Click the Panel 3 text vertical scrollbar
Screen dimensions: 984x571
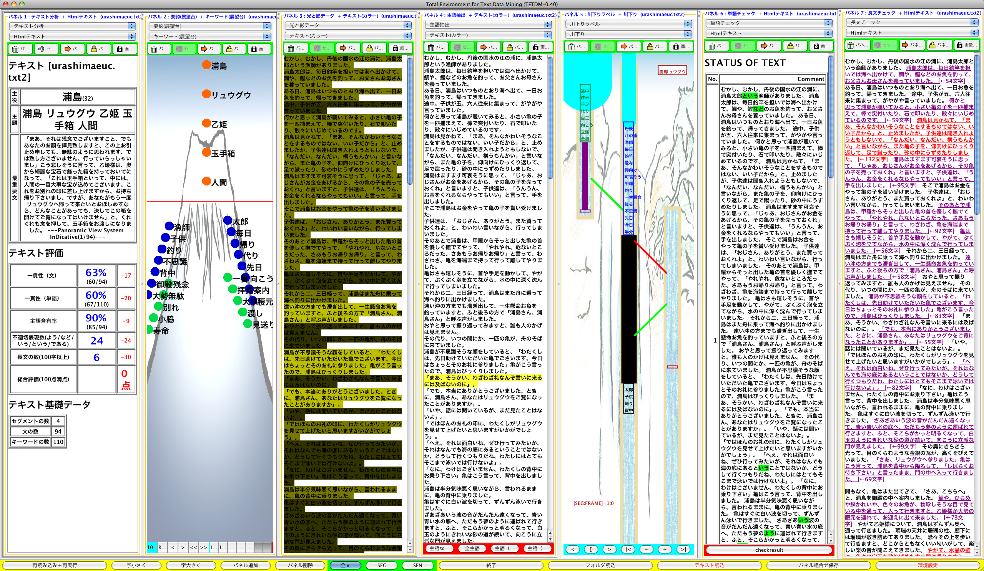pyautogui.click(x=410, y=121)
